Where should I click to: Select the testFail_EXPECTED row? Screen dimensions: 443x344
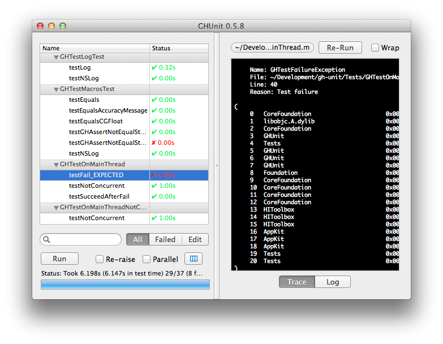pos(124,175)
